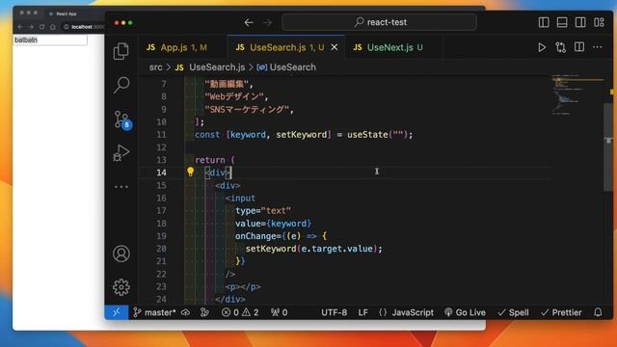Toggle the primary side bar layout icon
This screenshot has width=617, height=347.
(x=544, y=22)
